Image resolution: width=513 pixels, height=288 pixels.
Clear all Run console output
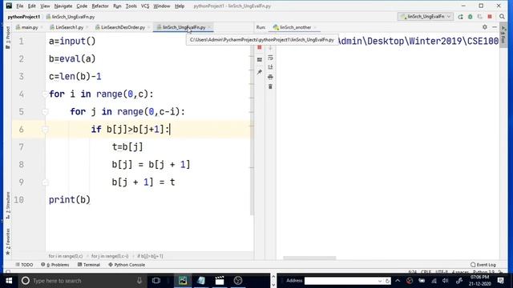pyautogui.click(x=270, y=86)
